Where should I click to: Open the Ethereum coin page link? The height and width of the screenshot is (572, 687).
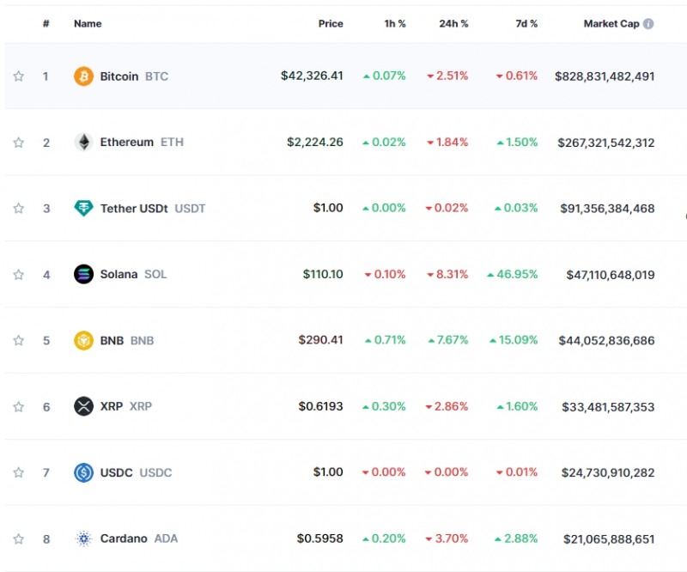coord(127,143)
